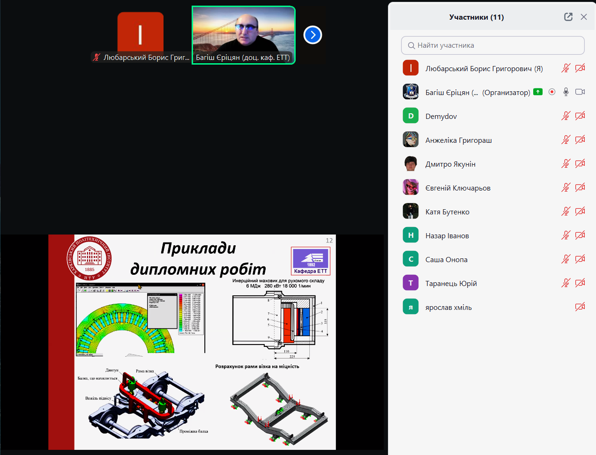
Task: Click camera-off icon for Анжеліка Григораш
Action: pyautogui.click(x=580, y=139)
